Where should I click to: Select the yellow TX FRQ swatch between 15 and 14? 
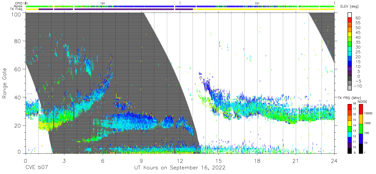350,123
